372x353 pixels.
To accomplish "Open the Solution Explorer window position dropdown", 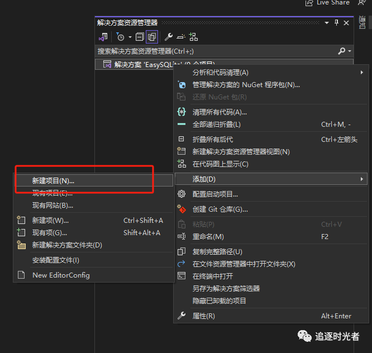I will tap(327, 22).
